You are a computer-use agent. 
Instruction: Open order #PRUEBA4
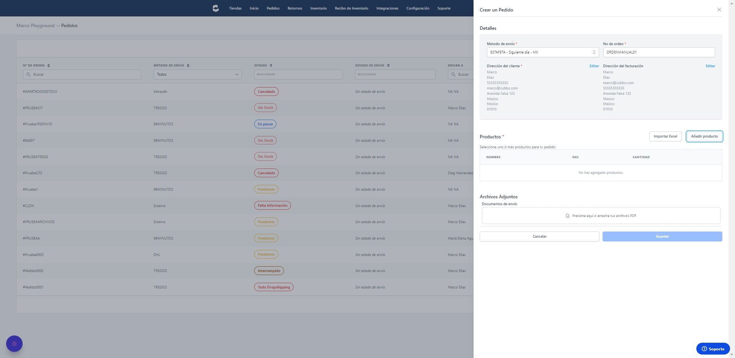click(x=31, y=238)
